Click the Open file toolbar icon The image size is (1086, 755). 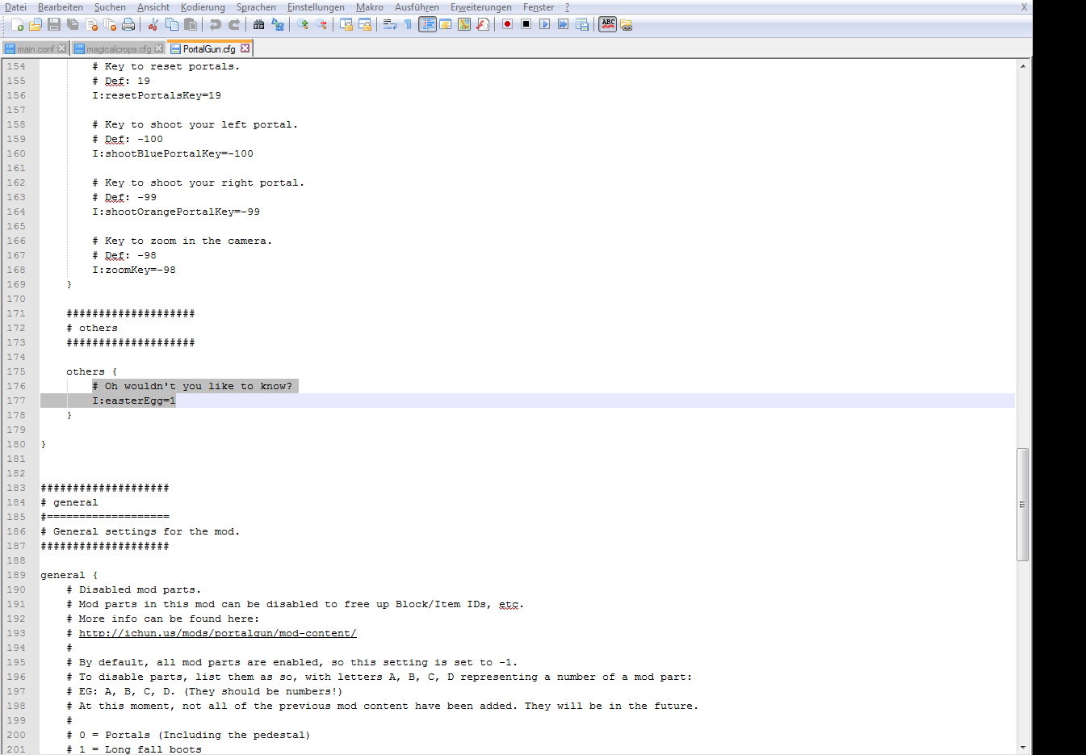click(x=36, y=24)
